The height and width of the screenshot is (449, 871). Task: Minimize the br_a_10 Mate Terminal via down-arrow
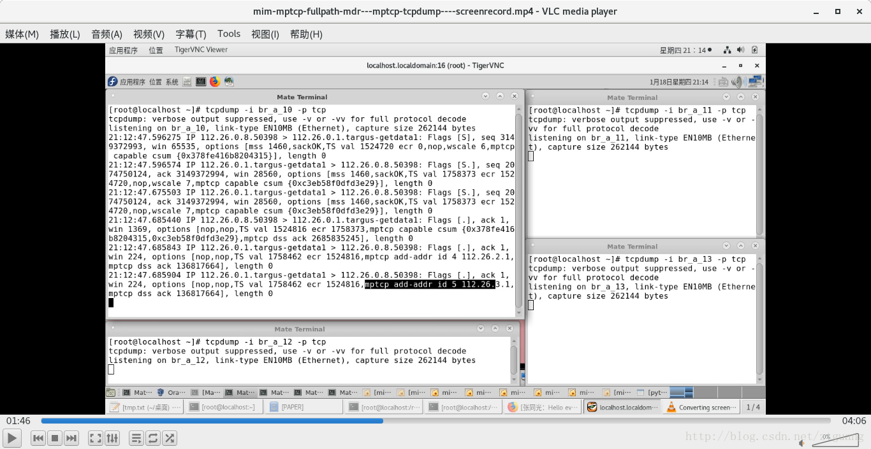coord(485,96)
